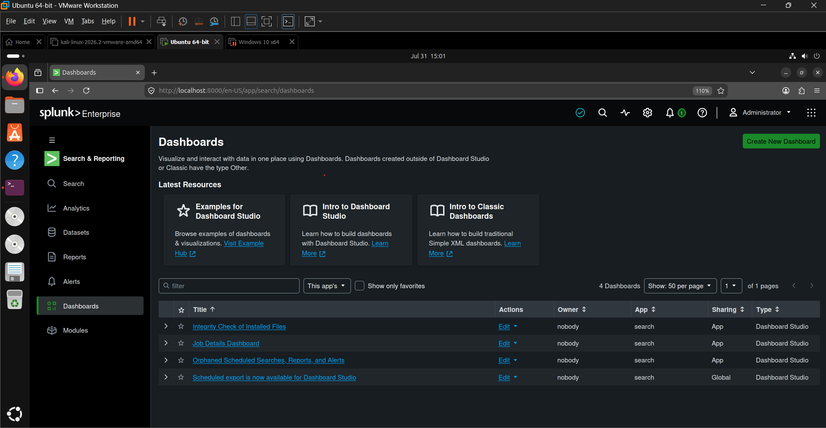Collapse sidebar with hamburger icon
The width and height of the screenshot is (826, 428).
pyautogui.click(x=52, y=140)
